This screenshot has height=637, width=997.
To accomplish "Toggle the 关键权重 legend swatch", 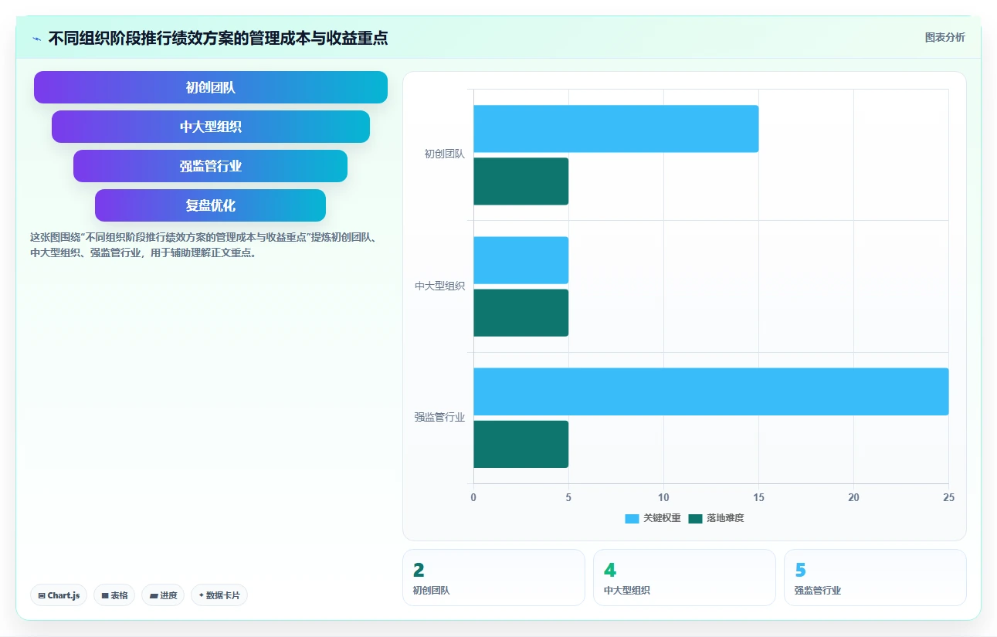I will pos(632,518).
